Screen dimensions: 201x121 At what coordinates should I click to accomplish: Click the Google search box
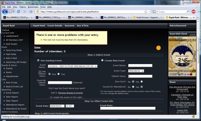pos(172,12)
